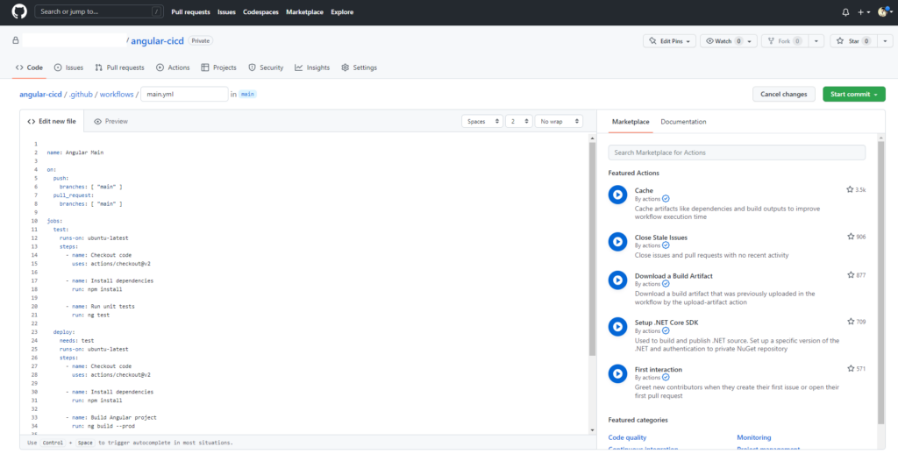Expand the Watch dropdown
Image resolution: width=898 pixels, height=454 pixels.
(729, 41)
